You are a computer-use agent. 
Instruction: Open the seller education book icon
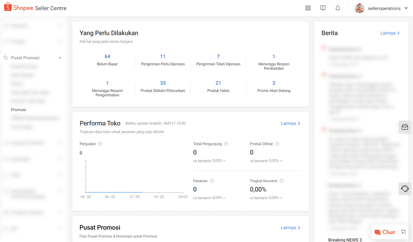click(323, 8)
